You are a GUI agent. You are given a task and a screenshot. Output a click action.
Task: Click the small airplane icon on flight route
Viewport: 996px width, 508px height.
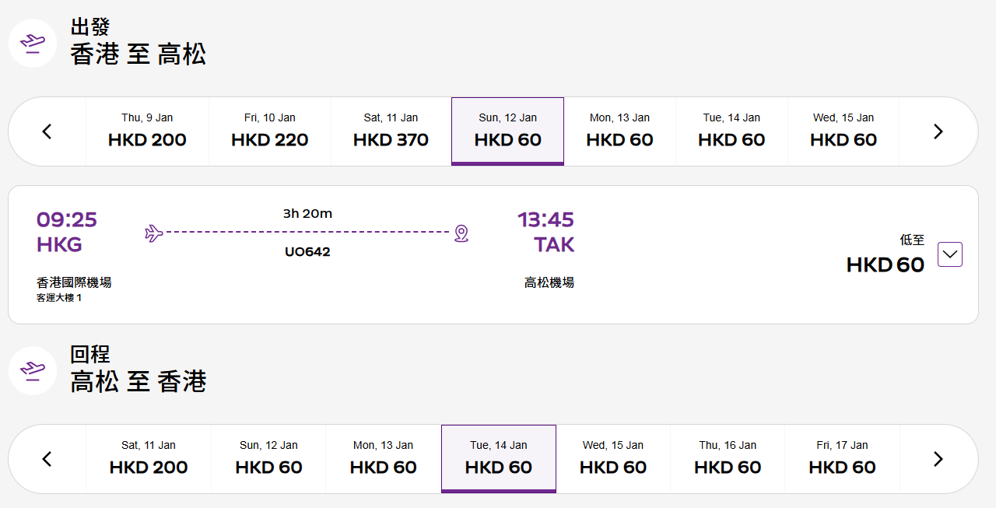[154, 233]
